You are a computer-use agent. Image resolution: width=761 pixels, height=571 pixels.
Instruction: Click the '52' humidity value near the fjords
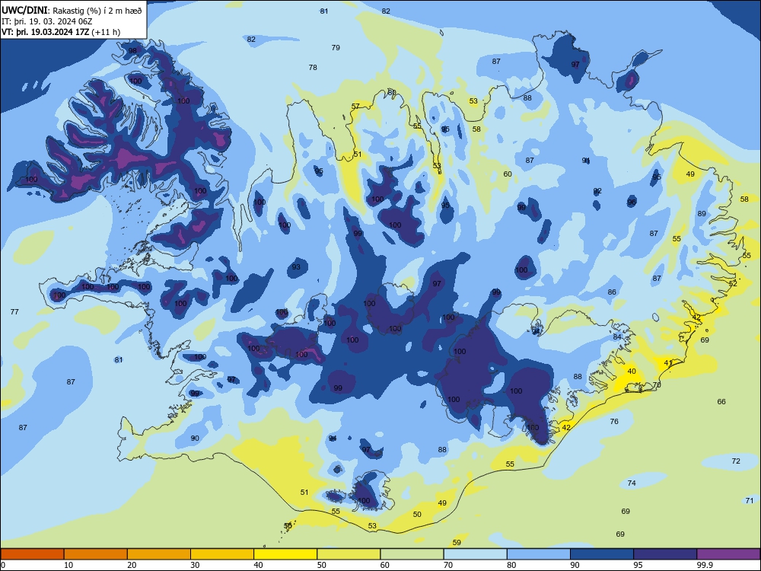733,283
